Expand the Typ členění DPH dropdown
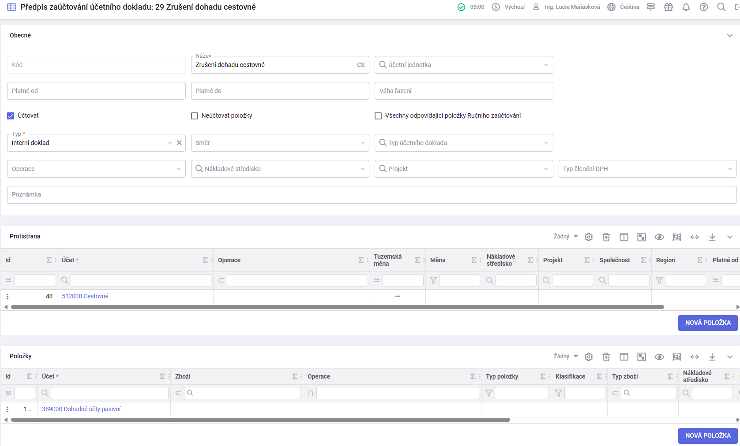The image size is (740, 446). pyautogui.click(x=648, y=169)
